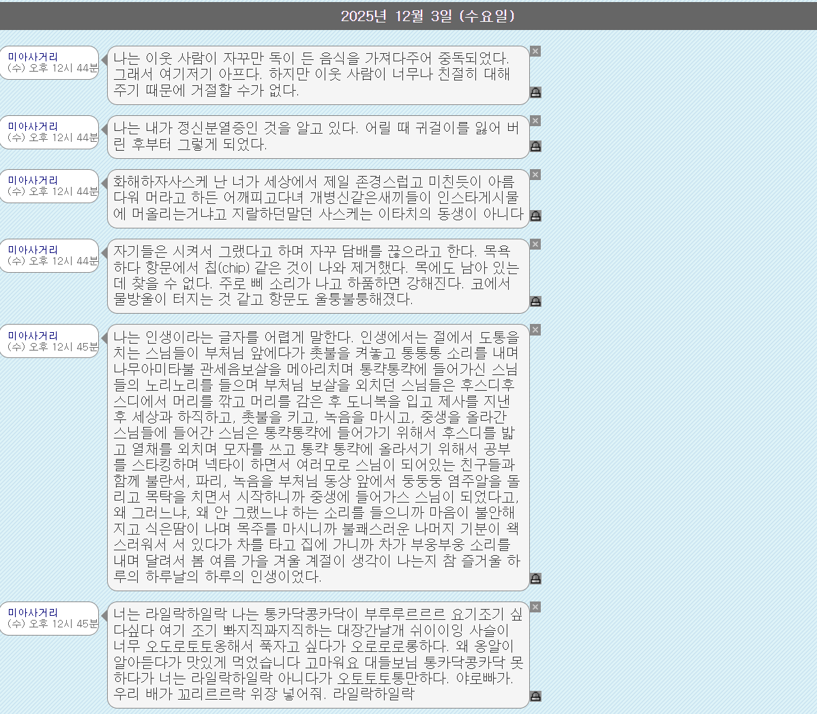Click message text '너는 라일락하일락 나는 통카닥콩카닥이'
This screenshot has height=714, width=817.
coord(236,614)
